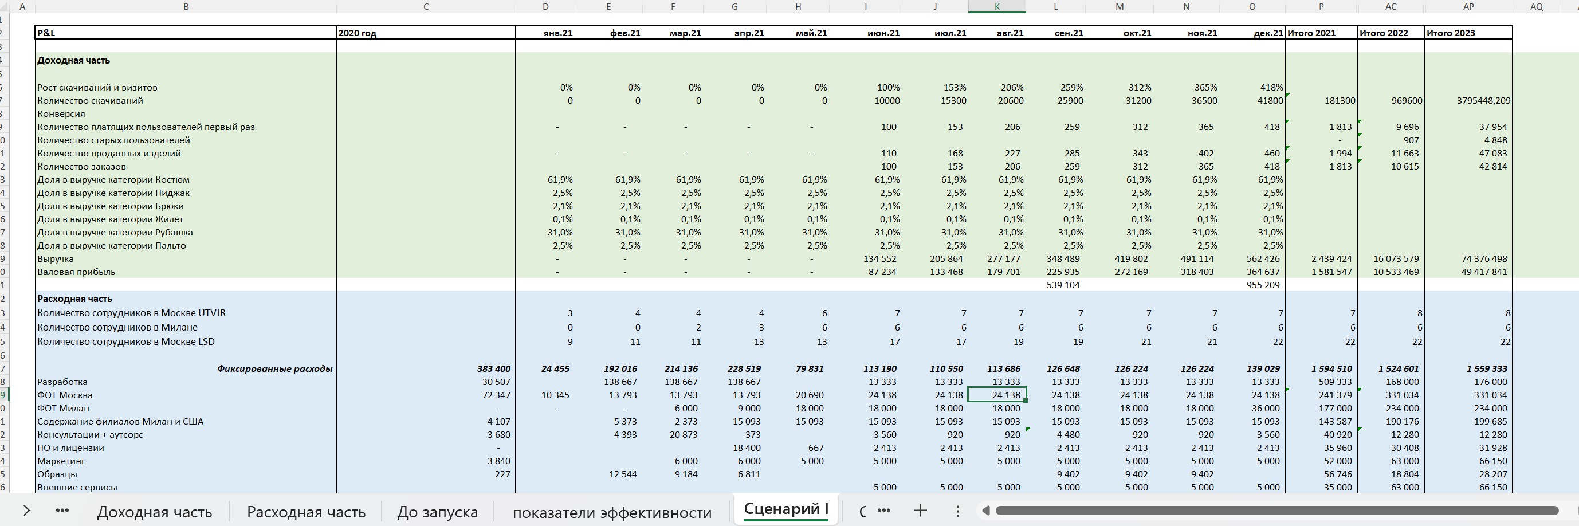Click the Фиксированные расходы italic label
Viewport: 1579px width, 526px height.
[x=274, y=368]
